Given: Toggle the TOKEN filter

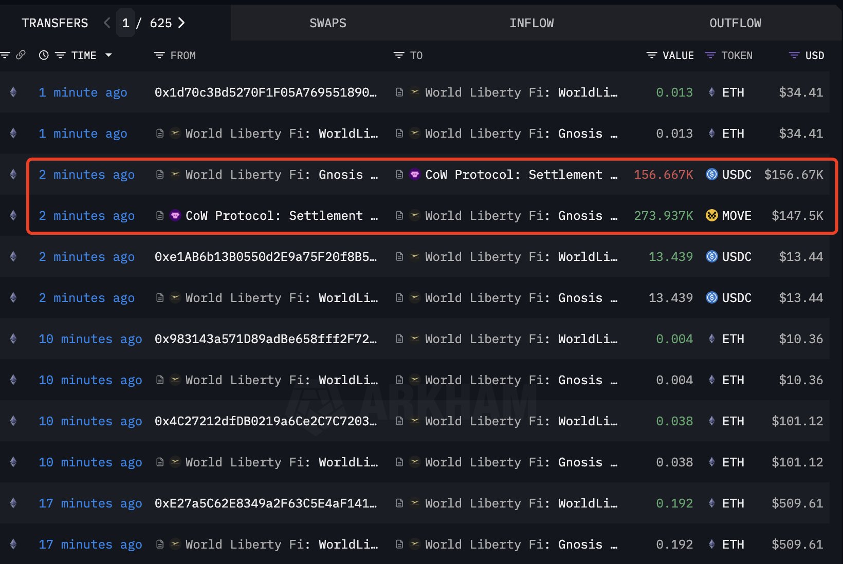Looking at the screenshot, I should [710, 55].
